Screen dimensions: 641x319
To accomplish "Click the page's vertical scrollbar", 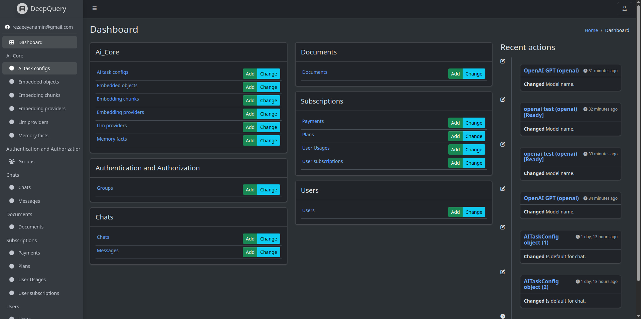I will point(638,144).
